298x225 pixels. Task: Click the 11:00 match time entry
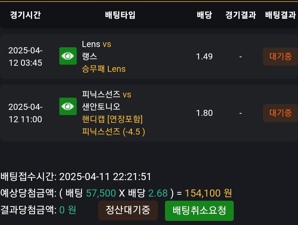coord(25,119)
